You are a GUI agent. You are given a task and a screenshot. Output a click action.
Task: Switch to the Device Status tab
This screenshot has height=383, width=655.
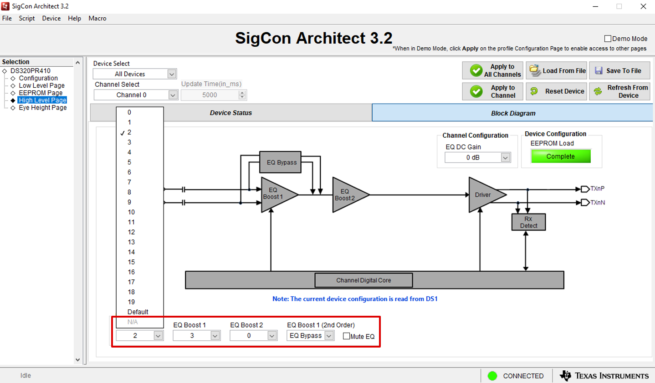click(x=231, y=113)
